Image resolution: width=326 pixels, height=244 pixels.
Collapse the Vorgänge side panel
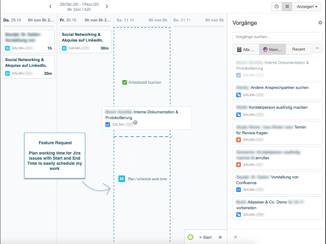(235, 237)
